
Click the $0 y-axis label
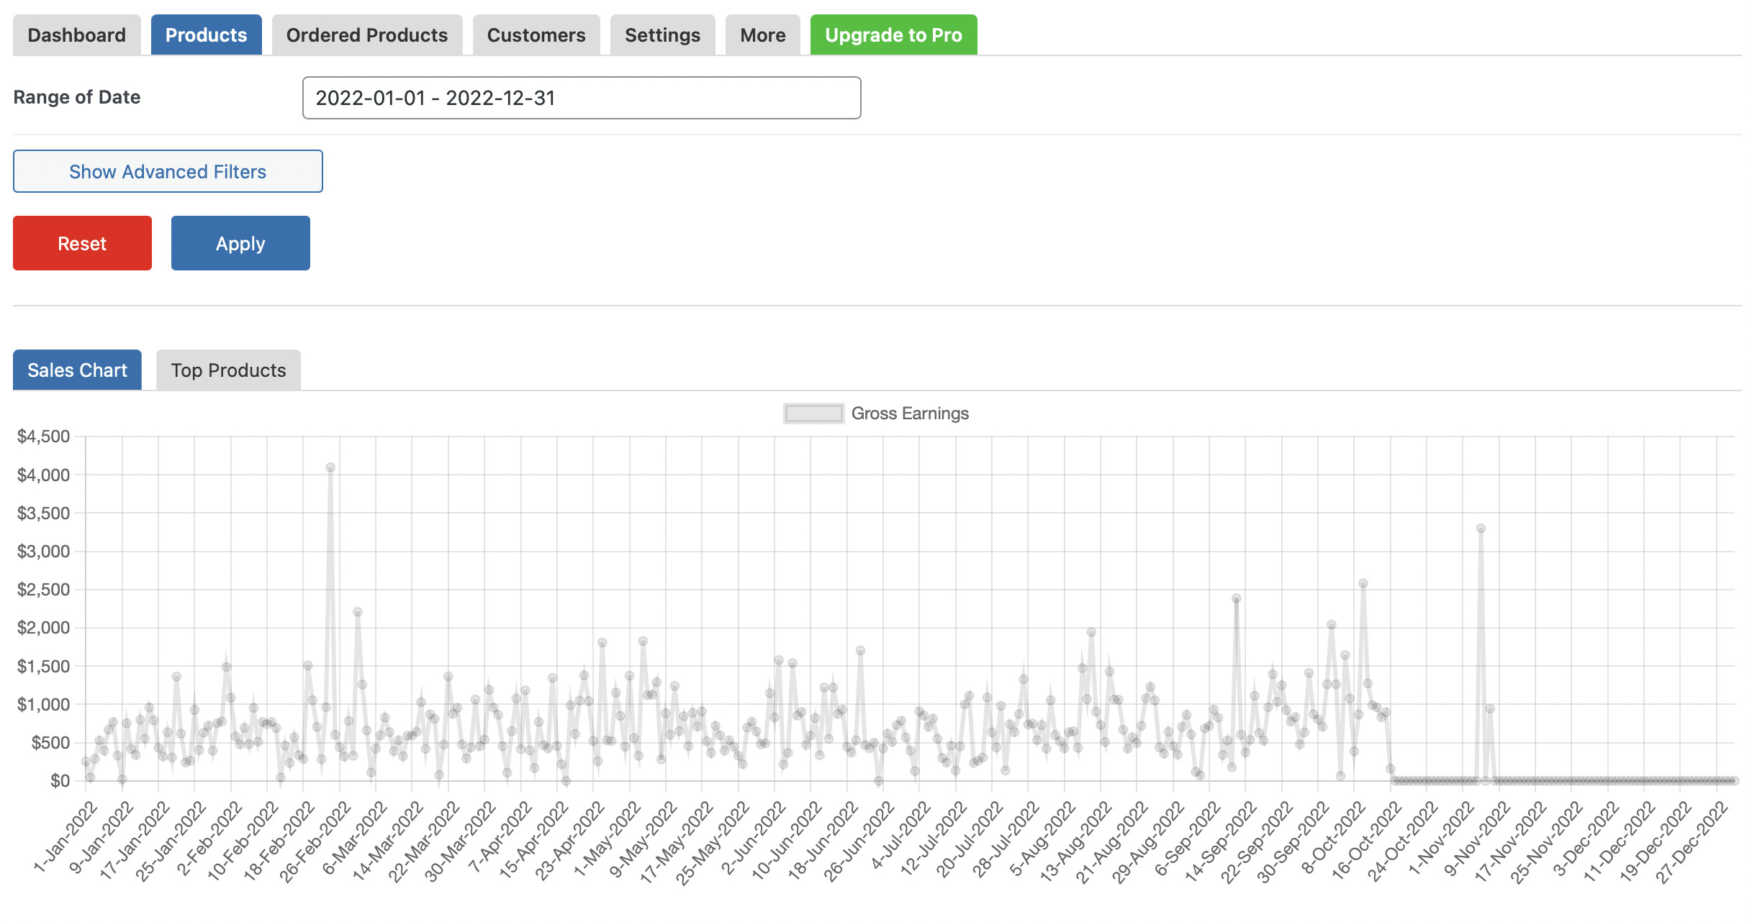(x=60, y=780)
